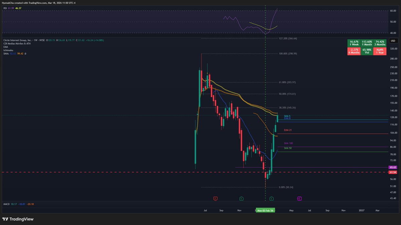Click the NaN% 1 Year performance cell
Screen dimensions: 401x225
click(380, 51)
